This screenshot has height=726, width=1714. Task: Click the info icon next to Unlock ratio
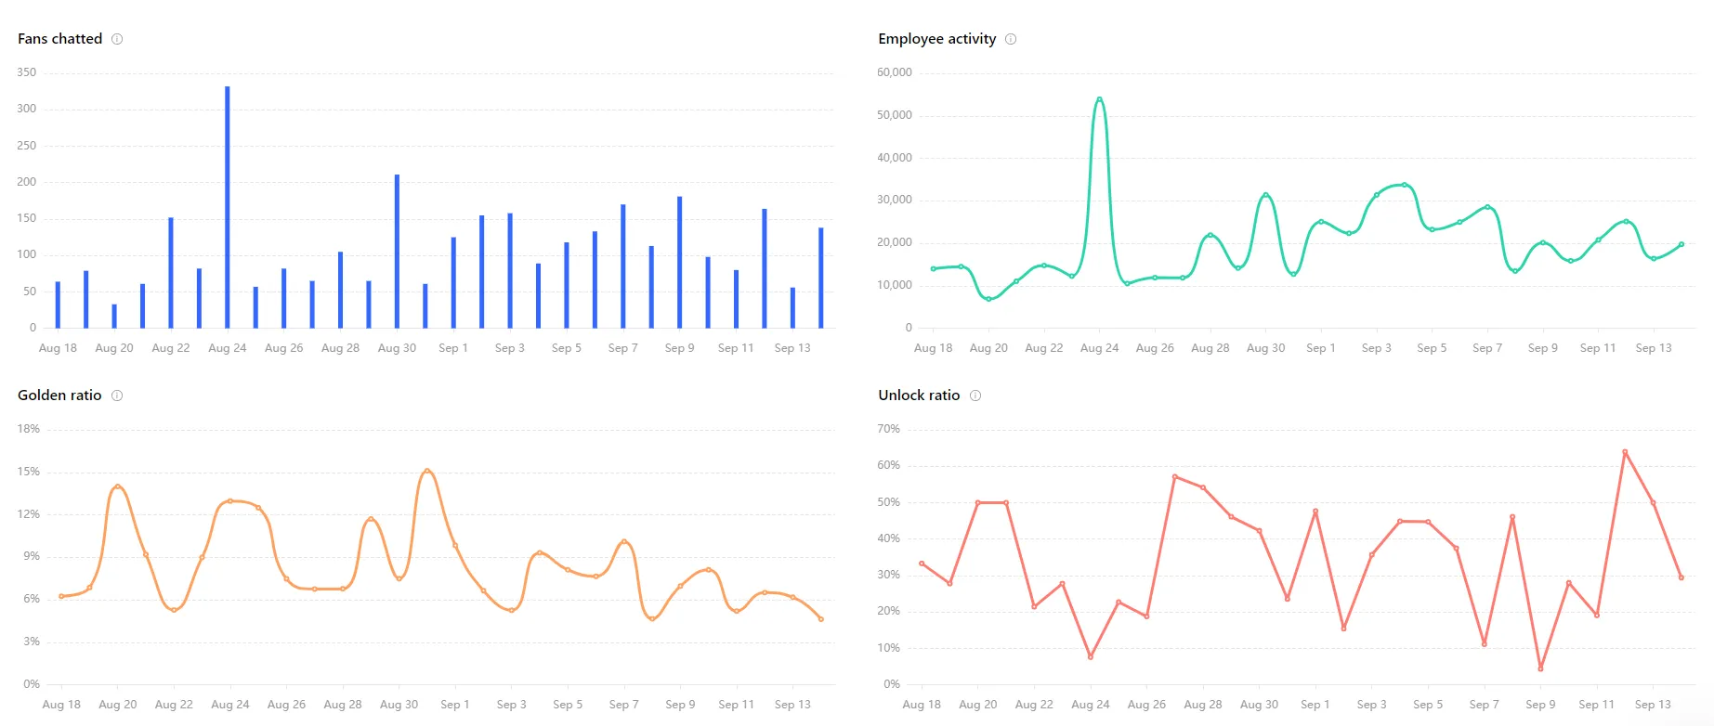(x=975, y=395)
